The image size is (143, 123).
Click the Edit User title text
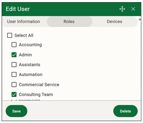18,9
